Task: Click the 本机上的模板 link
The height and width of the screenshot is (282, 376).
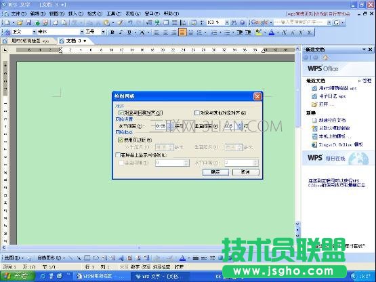Action: click(x=335, y=136)
